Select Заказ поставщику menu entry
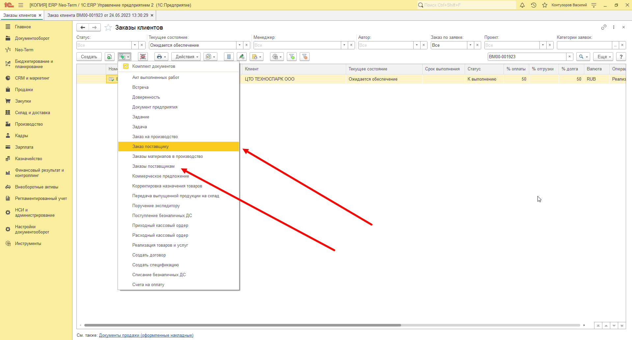This screenshot has height=340, width=632. [x=178, y=147]
